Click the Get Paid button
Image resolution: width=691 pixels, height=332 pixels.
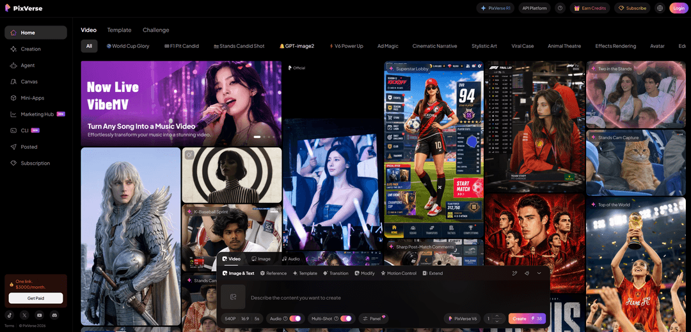tap(36, 298)
